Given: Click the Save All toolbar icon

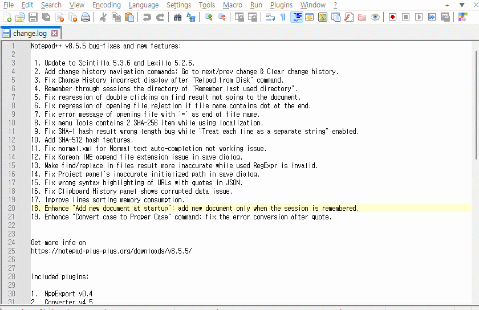Looking at the screenshot, I should (x=46, y=18).
